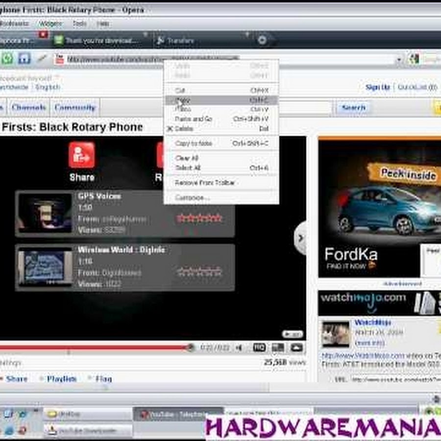Click next arrow on related videos panel
The width and height of the screenshot is (441, 441).
[x=300, y=238]
